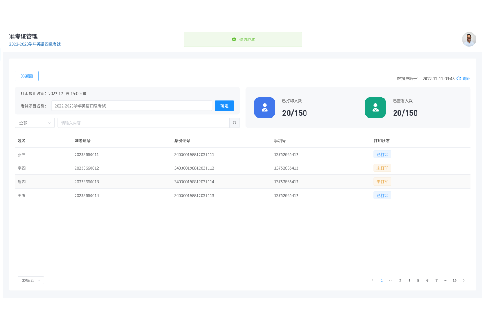Click ID number 340300198812031113
Screen dimensions: 482x325
pos(194,195)
